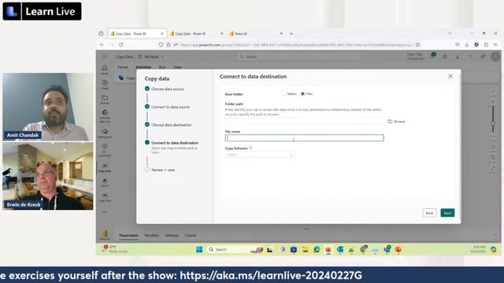Viewport: 504px width, 283px height.
Task: Open the experience switcher at bottom left
Action: coord(105,235)
